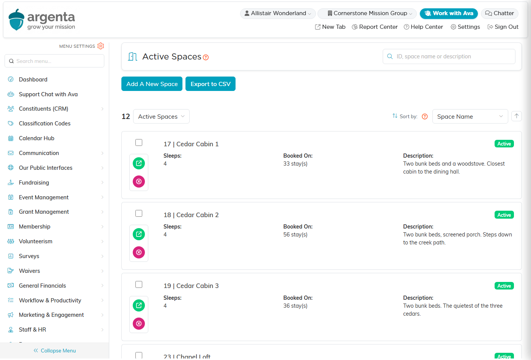Click the Marketing & Engagement megaphone icon
Viewport: 531px width, 360px height.
(11, 315)
